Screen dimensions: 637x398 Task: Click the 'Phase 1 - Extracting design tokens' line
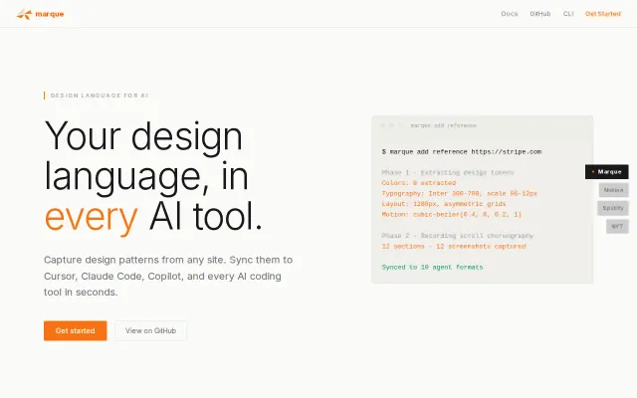pos(448,172)
